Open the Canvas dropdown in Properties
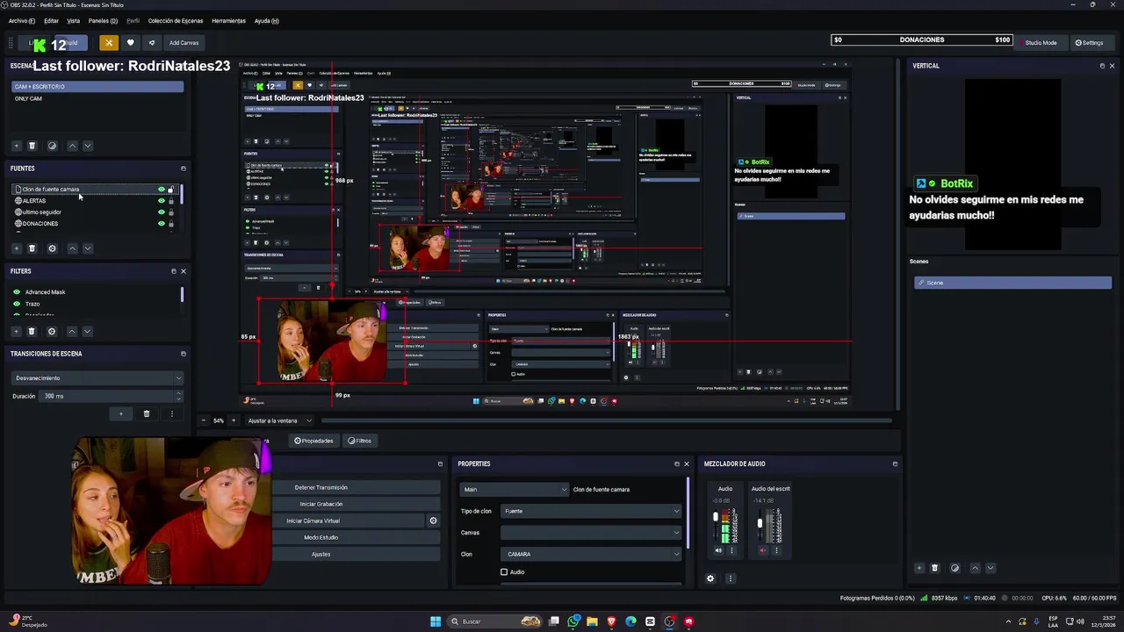Image resolution: width=1124 pixels, height=632 pixels. [x=591, y=533]
